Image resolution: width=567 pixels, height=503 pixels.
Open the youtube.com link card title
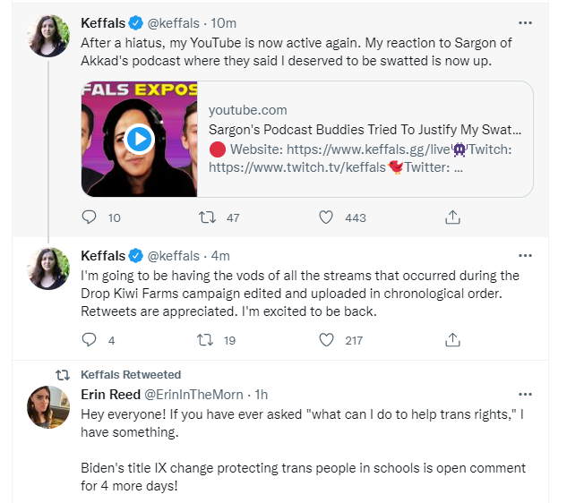click(x=365, y=131)
